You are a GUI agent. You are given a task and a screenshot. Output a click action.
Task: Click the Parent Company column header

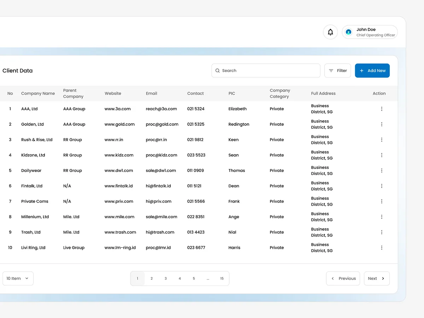(x=73, y=94)
